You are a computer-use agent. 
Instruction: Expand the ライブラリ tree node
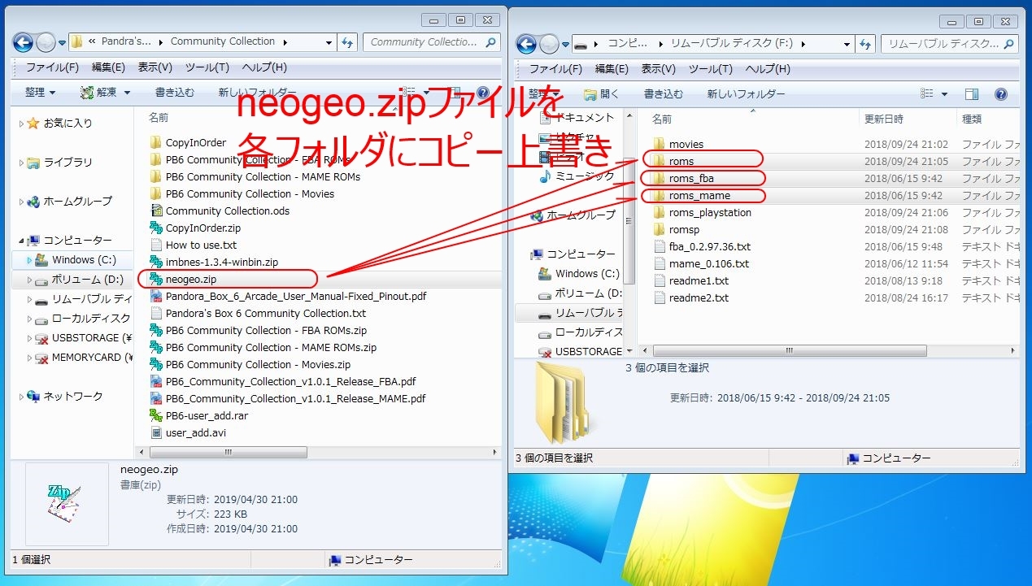[21, 163]
